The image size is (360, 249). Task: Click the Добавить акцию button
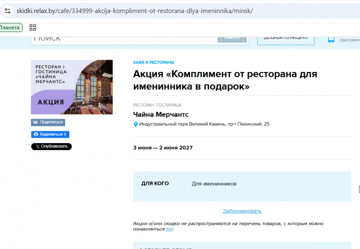click(x=286, y=40)
